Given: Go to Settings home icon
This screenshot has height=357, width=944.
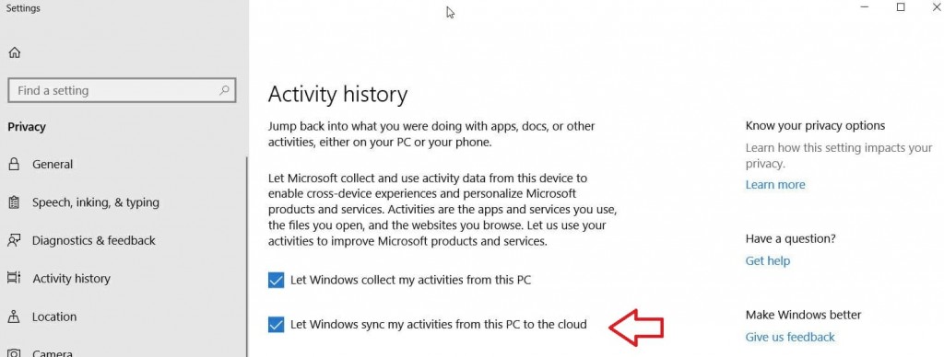Looking at the screenshot, I should (x=15, y=52).
